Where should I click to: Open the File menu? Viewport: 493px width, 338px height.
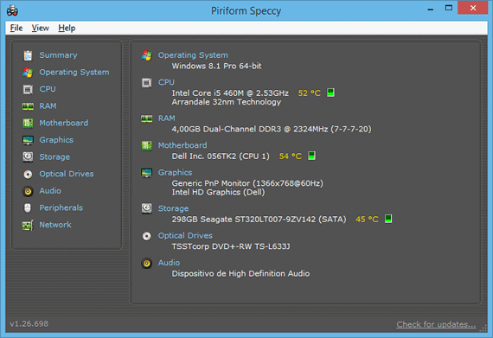click(16, 28)
